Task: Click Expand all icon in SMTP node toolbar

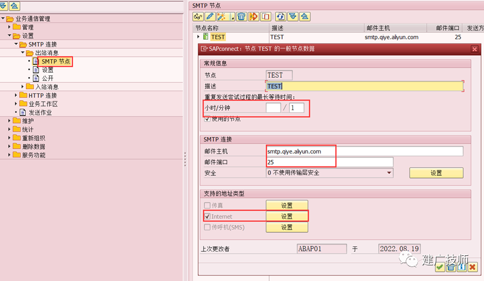Action: click(293, 17)
